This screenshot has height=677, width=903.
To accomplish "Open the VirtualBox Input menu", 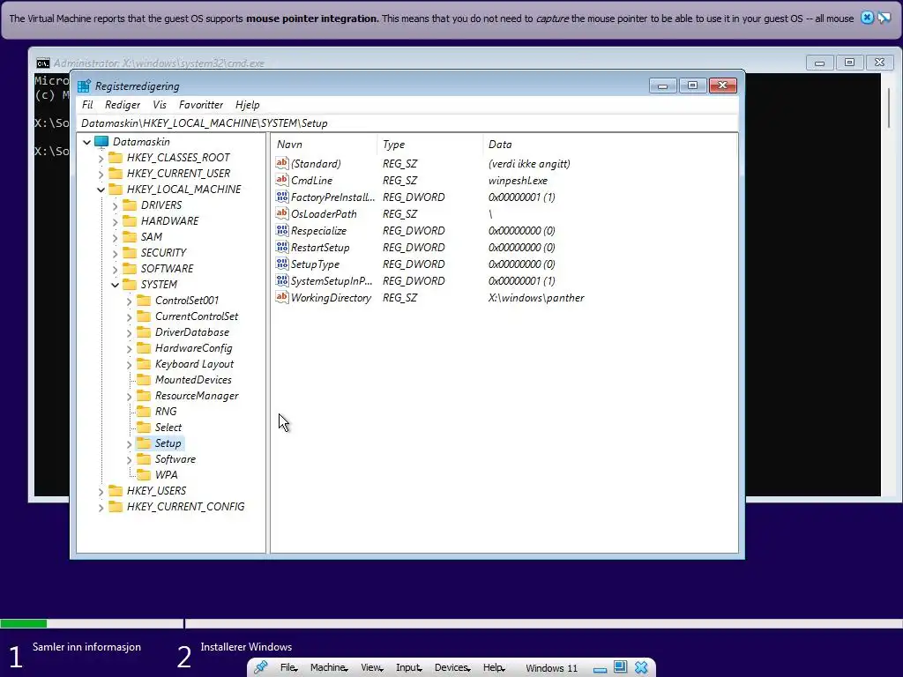I will click(408, 668).
